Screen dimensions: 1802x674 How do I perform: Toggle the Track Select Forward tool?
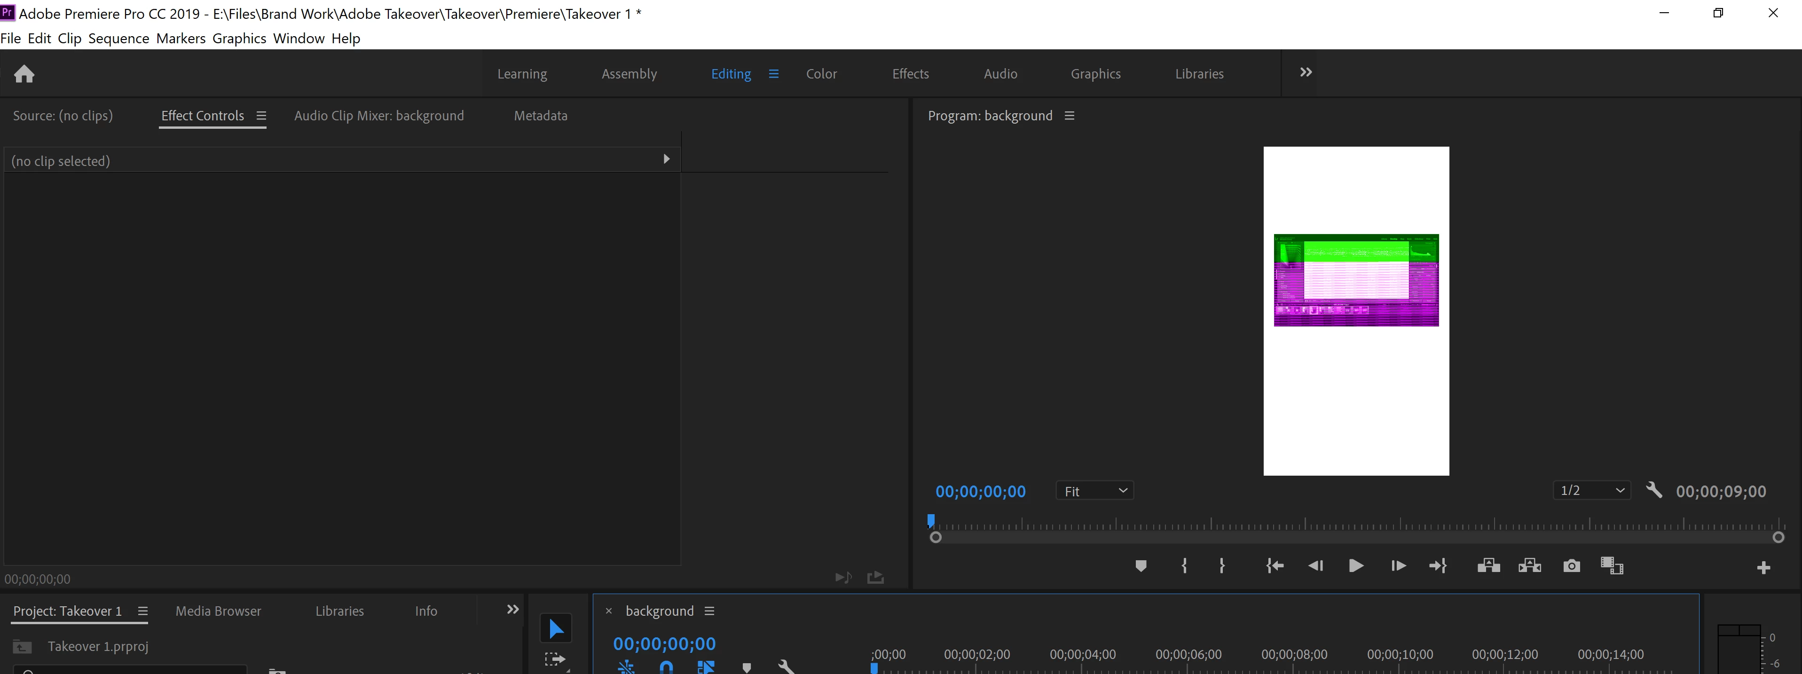(555, 660)
